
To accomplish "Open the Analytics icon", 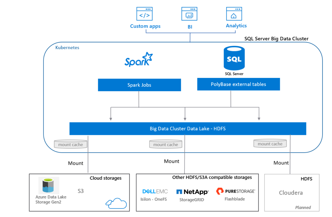I will coord(234,13).
